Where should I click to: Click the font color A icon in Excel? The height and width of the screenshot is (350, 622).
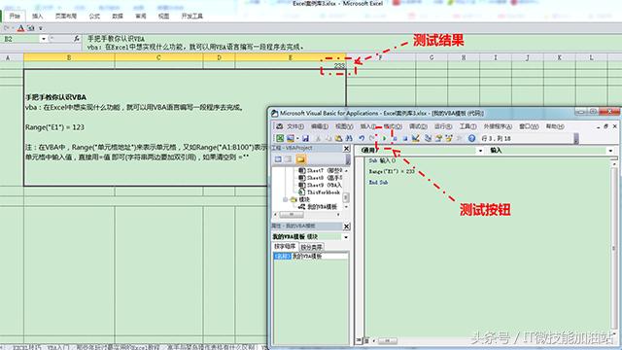click(x=20, y=28)
